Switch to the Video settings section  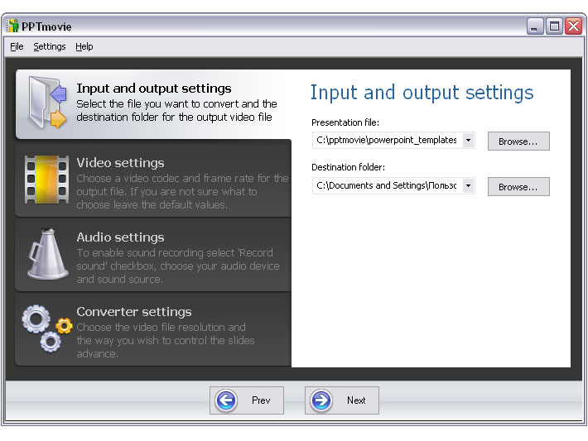pyautogui.click(x=153, y=180)
